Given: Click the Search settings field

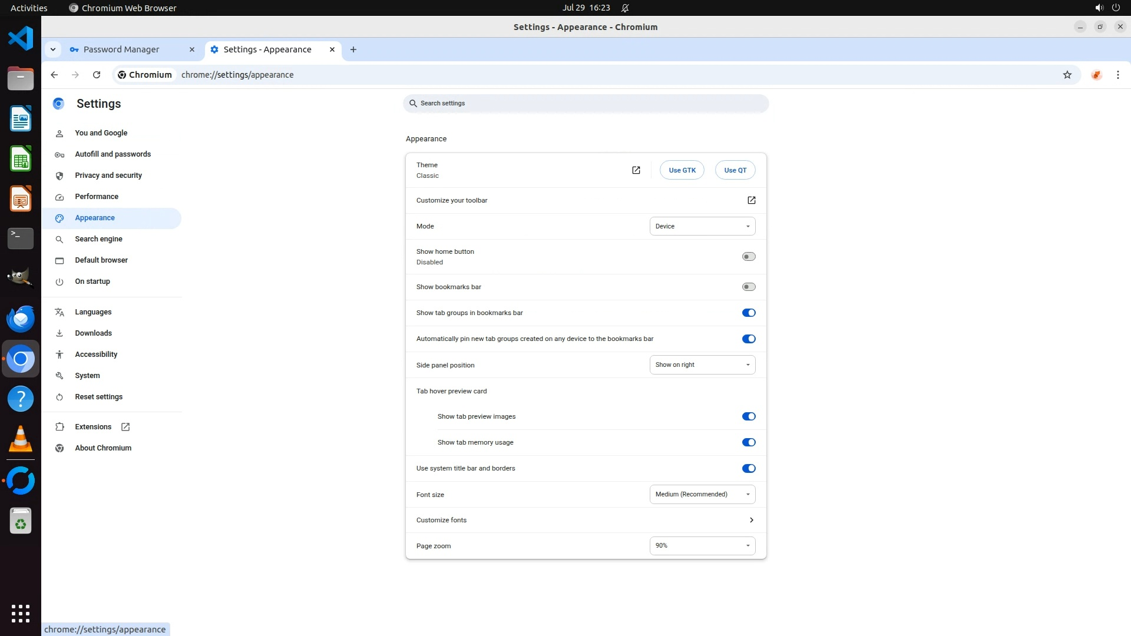Looking at the screenshot, I should click(586, 103).
